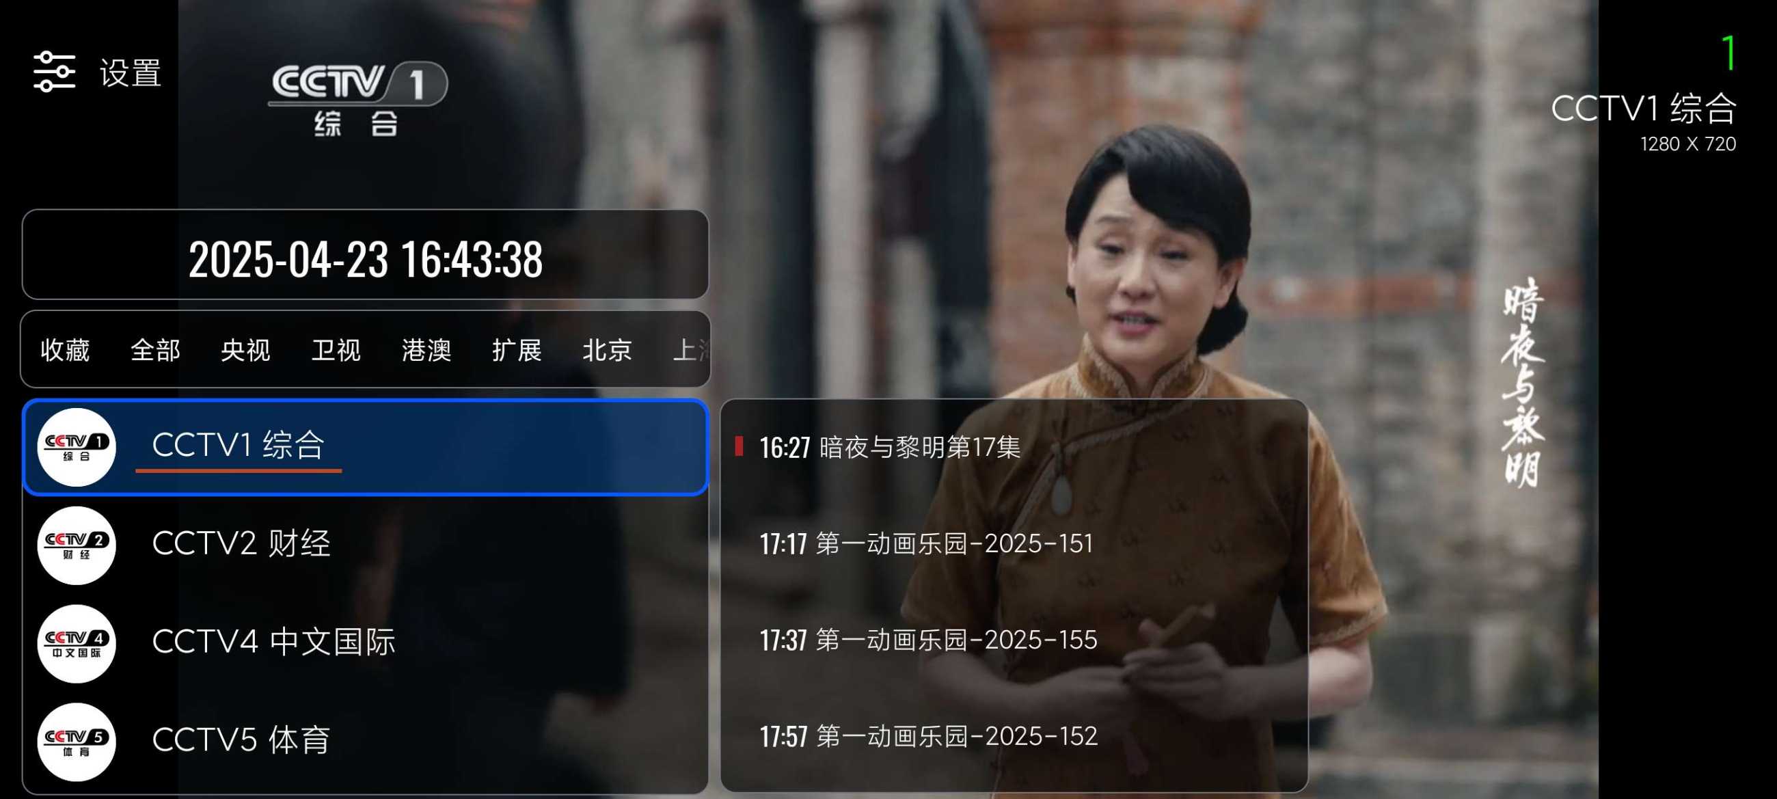Open the settings sliders icon
The image size is (1777, 799).
tap(55, 72)
